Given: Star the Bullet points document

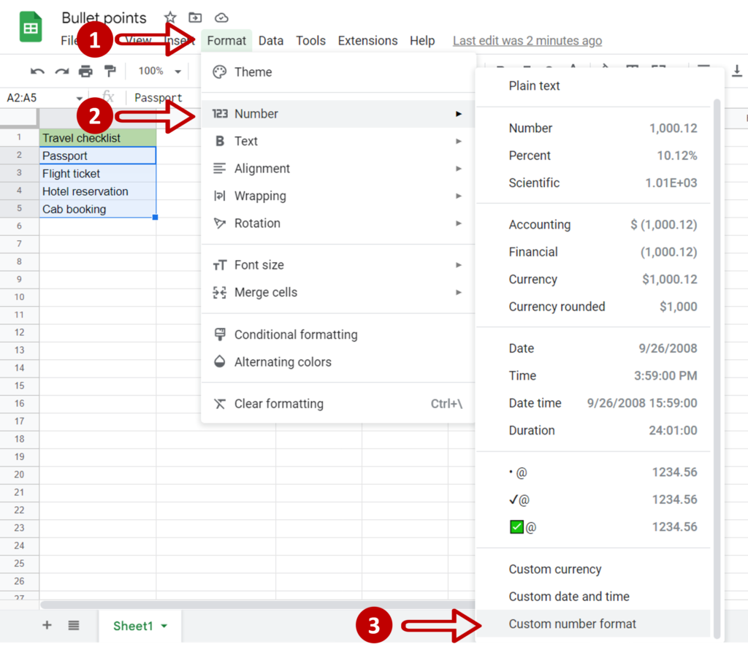Looking at the screenshot, I should tap(170, 18).
